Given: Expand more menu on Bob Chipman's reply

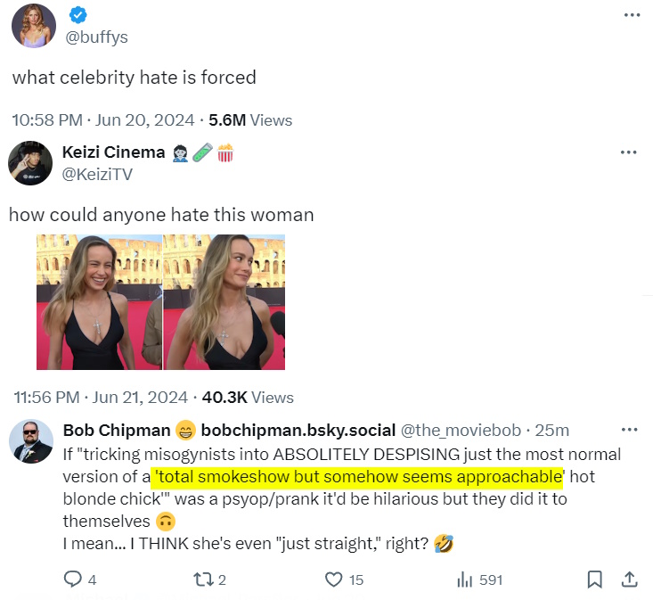Looking at the screenshot, I should pos(628,431).
